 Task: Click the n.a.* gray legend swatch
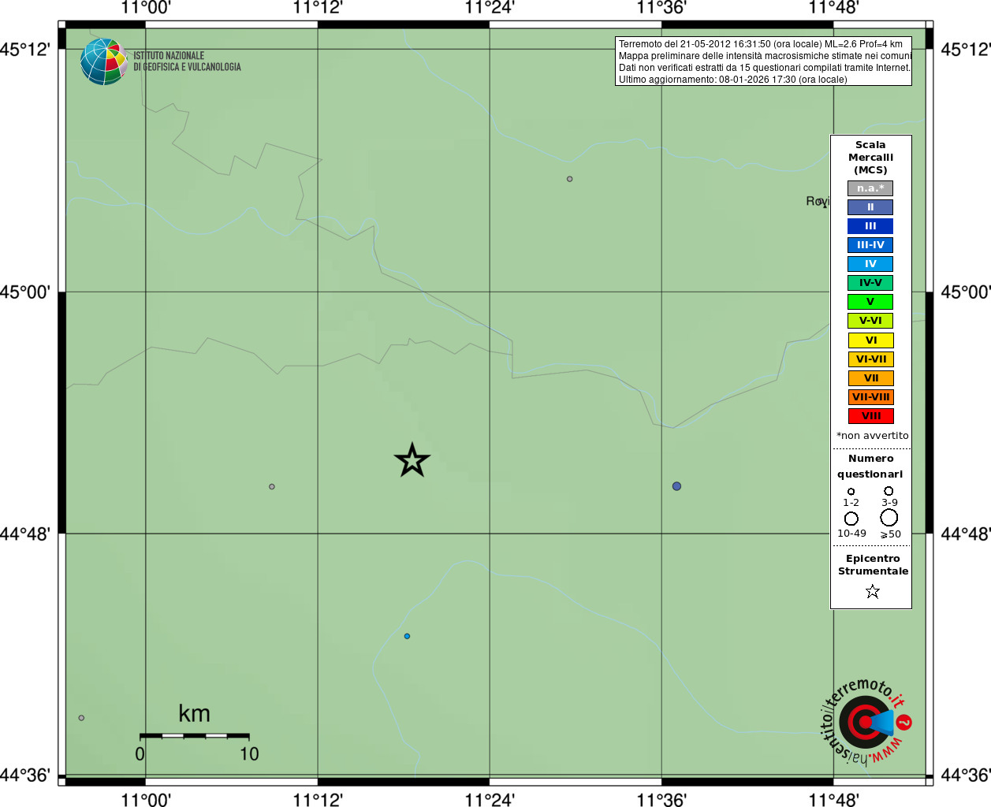tap(870, 188)
